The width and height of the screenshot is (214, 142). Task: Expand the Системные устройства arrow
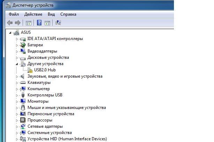click(17, 133)
